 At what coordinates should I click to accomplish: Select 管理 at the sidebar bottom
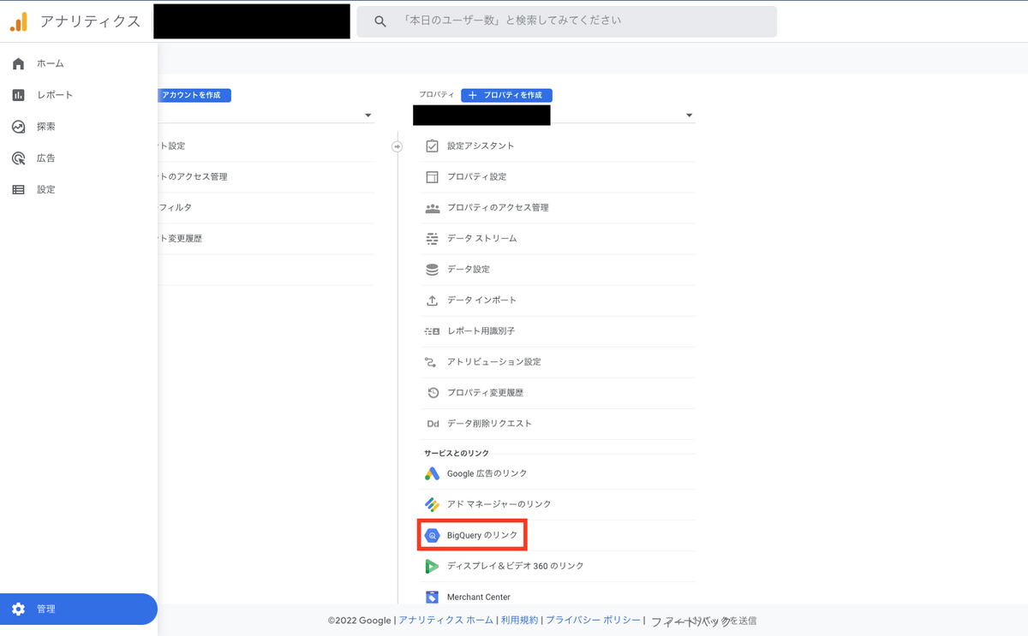pyautogui.click(x=79, y=609)
